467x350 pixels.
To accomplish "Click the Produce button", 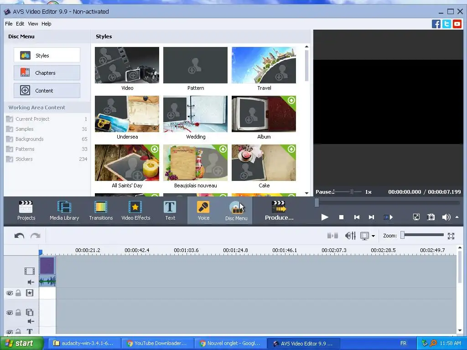I will point(279,211).
